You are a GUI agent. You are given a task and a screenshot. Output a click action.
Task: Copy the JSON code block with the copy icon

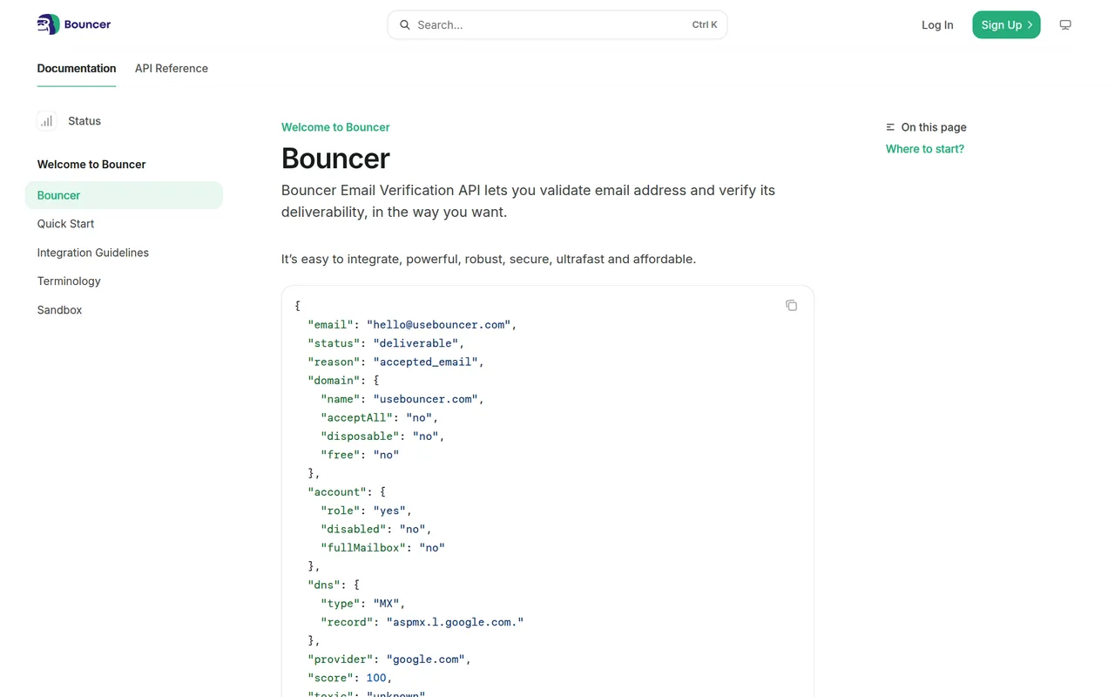(x=791, y=305)
